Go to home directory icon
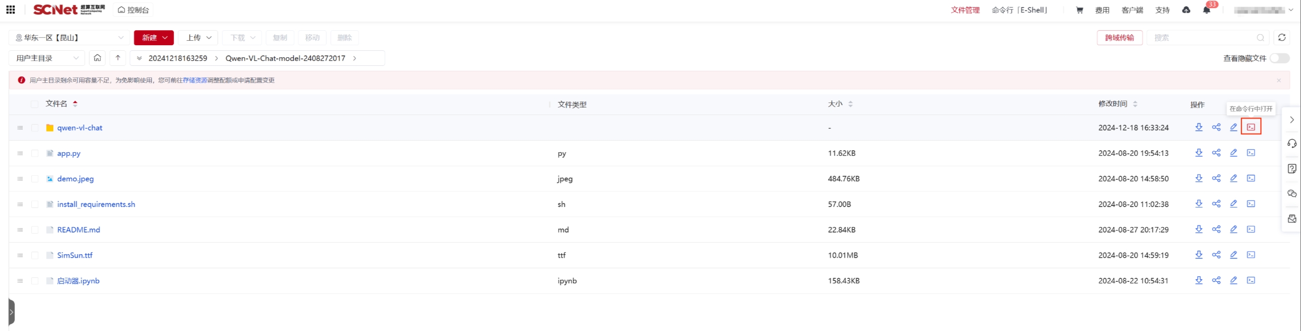1301x331 pixels. point(97,58)
